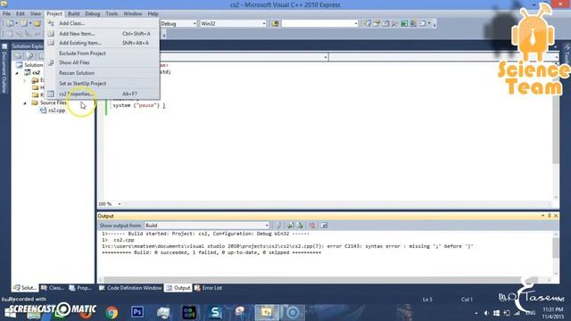Collapse the Source Files folder
This screenshot has height=321, width=571.
coord(25,103)
